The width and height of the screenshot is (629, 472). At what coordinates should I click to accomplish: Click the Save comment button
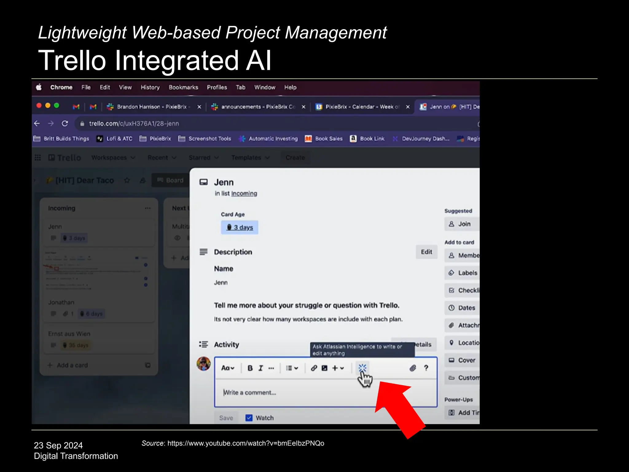pos(226,418)
